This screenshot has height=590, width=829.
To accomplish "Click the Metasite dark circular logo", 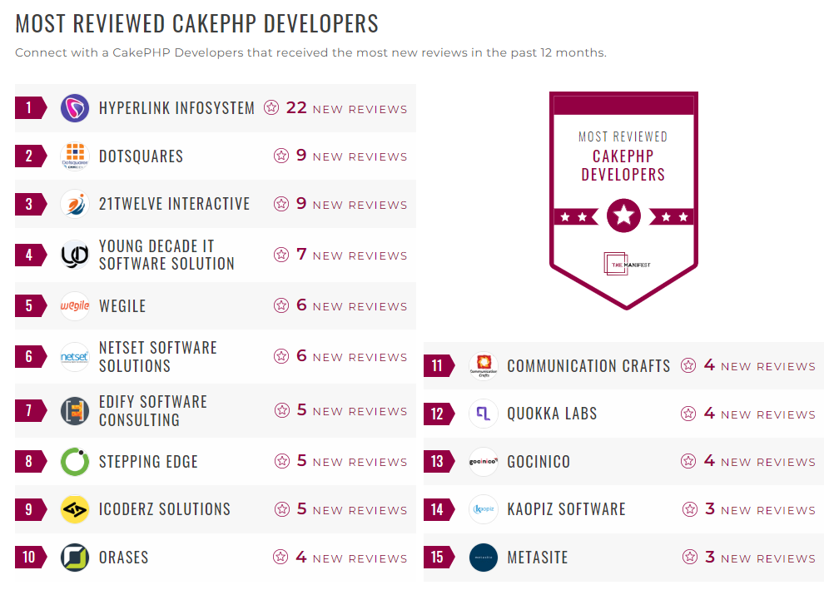I will click(x=483, y=558).
